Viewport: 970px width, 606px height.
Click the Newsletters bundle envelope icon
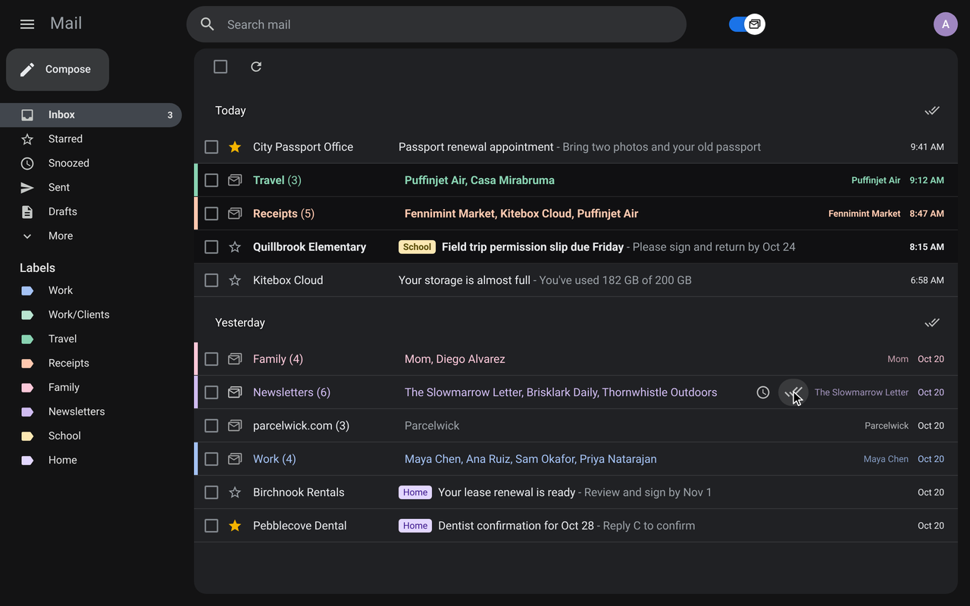tap(235, 392)
